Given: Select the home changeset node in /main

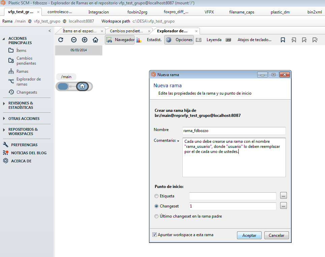Looking at the screenshot, I should tap(82, 86).
